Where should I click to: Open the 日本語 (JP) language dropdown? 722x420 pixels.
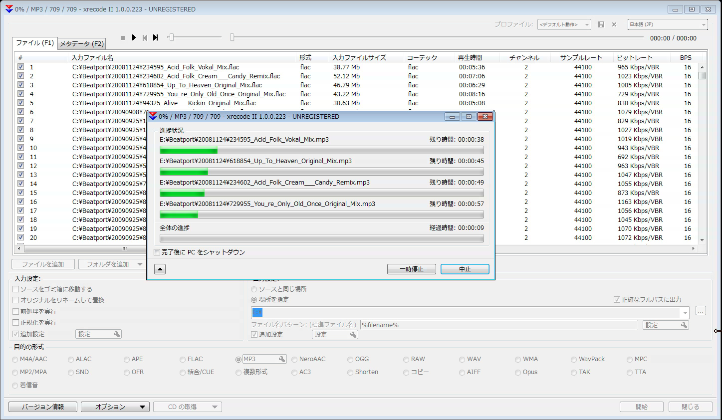click(x=668, y=24)
